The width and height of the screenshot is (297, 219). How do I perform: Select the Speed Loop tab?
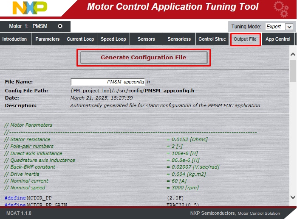(113, 39)
